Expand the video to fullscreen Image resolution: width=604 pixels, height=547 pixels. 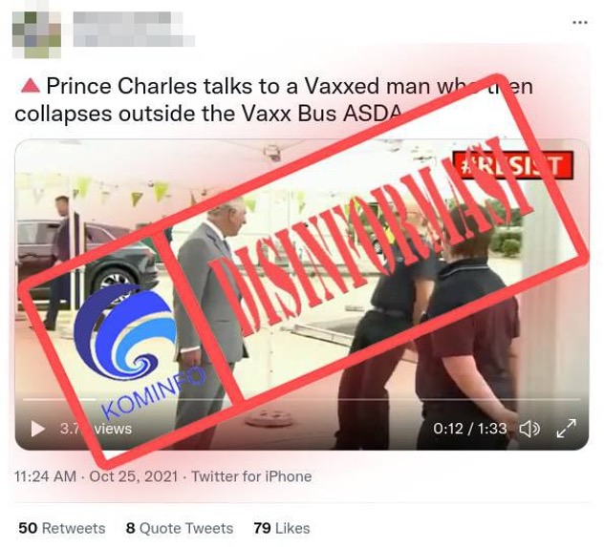click(x=566, y=428)
